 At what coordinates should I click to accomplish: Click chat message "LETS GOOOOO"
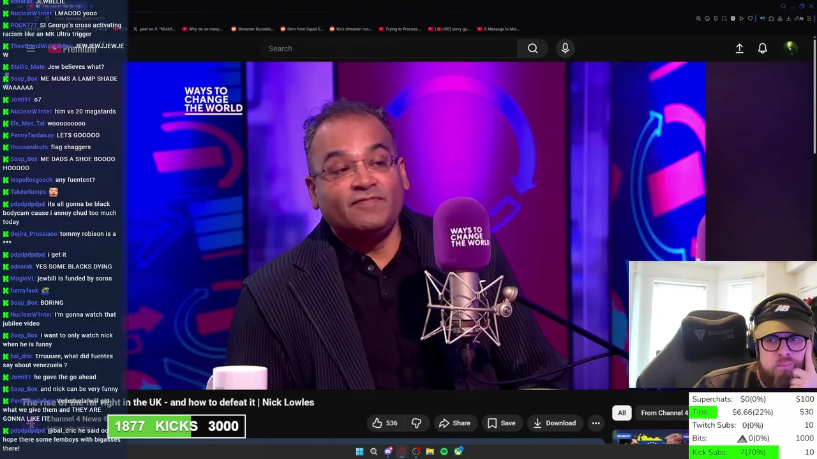[78, 135]
